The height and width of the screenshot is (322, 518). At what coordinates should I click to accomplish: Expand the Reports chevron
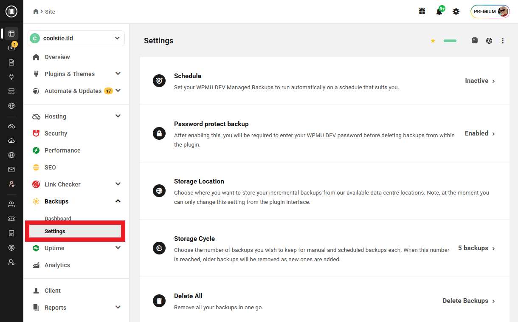118,307
